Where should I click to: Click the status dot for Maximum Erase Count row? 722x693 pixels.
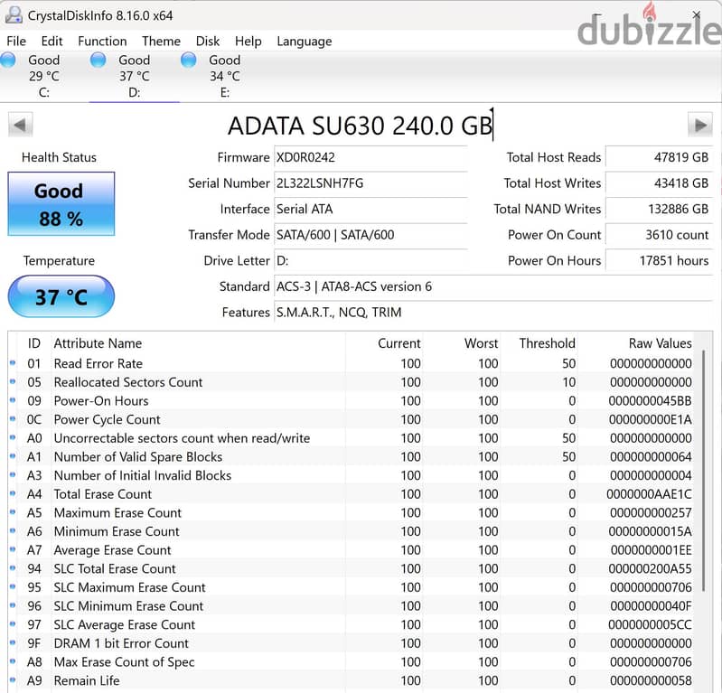13,512
